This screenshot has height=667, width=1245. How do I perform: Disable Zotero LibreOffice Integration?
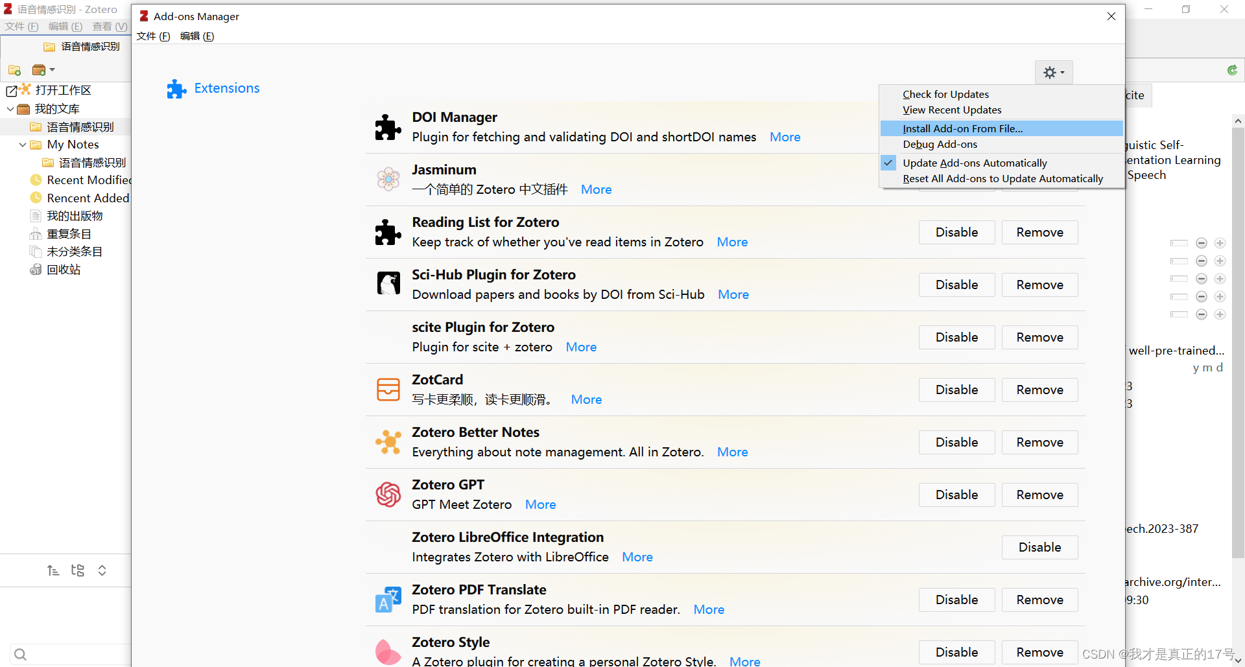(x=1039, y=547)
